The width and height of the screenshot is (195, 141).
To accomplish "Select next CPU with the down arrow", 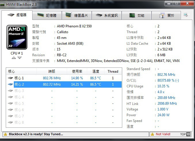I will coord(20,58).
